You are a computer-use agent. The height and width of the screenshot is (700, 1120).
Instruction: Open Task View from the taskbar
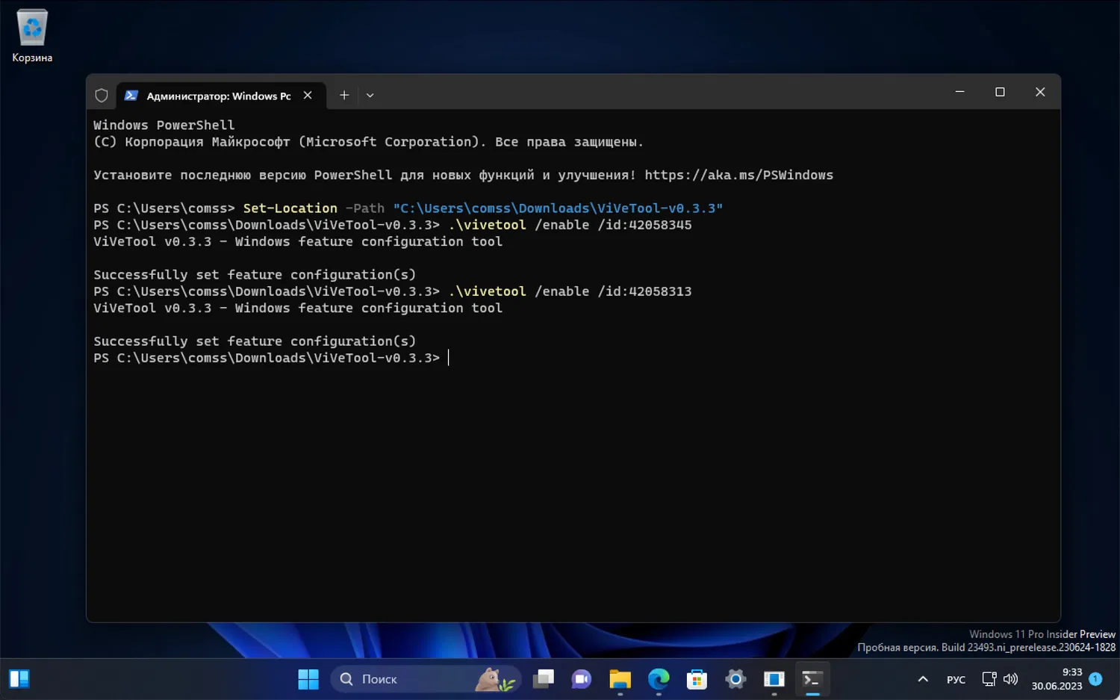(x=544, y=679)
